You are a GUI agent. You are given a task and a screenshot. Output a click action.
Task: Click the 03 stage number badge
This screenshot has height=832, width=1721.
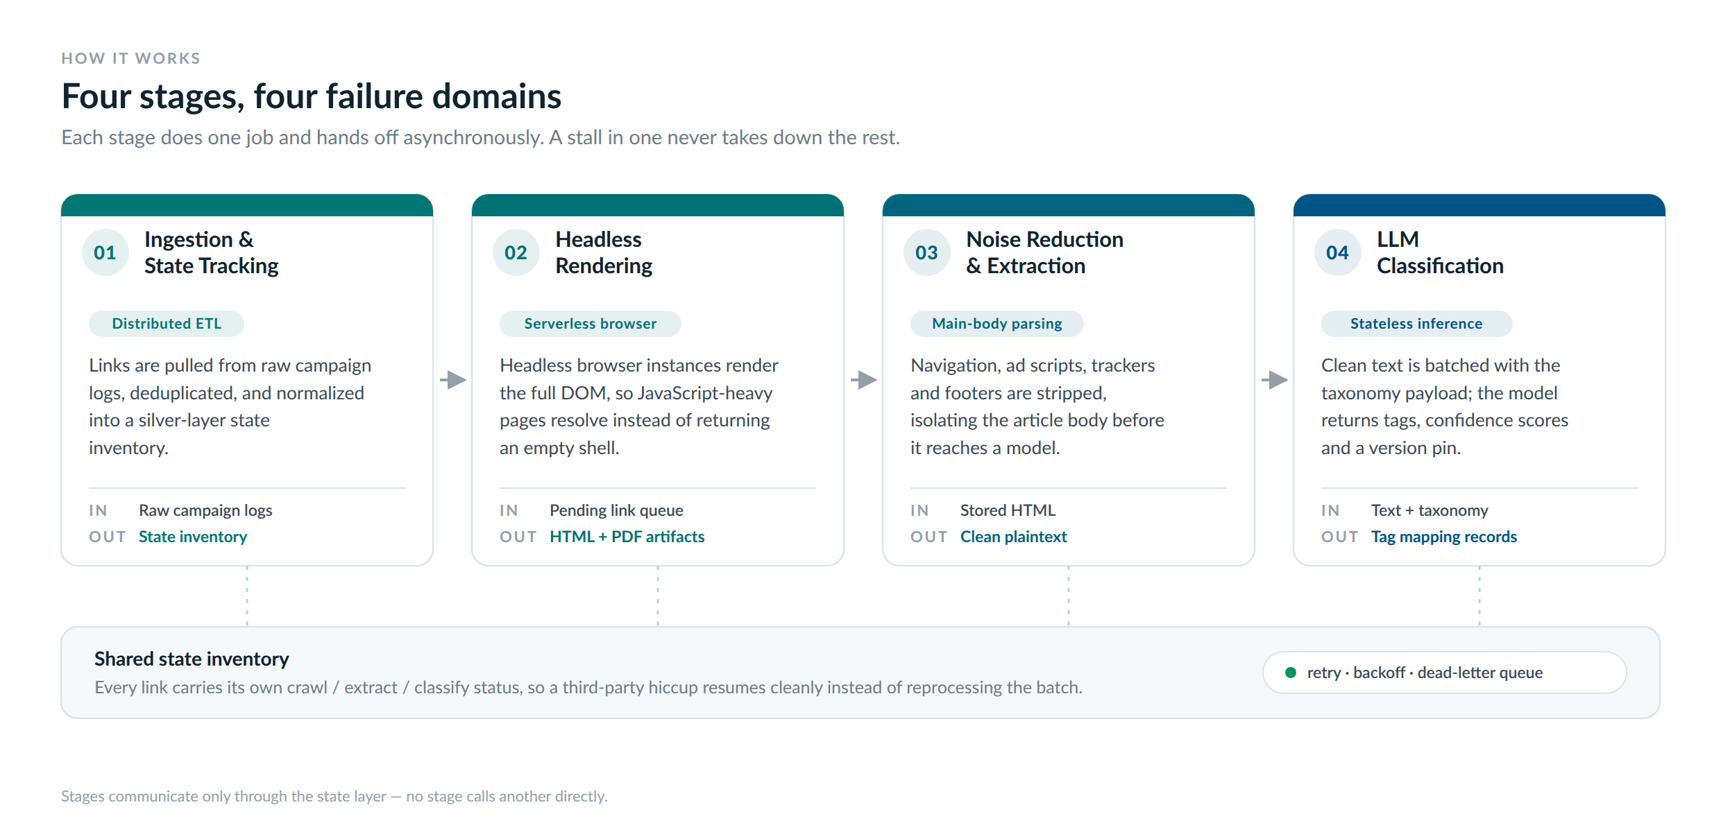point(927,252)
